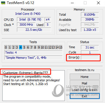Click the "Simple Memory Test", 0, 4Mb line
Screen dimensions: 105x103
coord(33,58)
